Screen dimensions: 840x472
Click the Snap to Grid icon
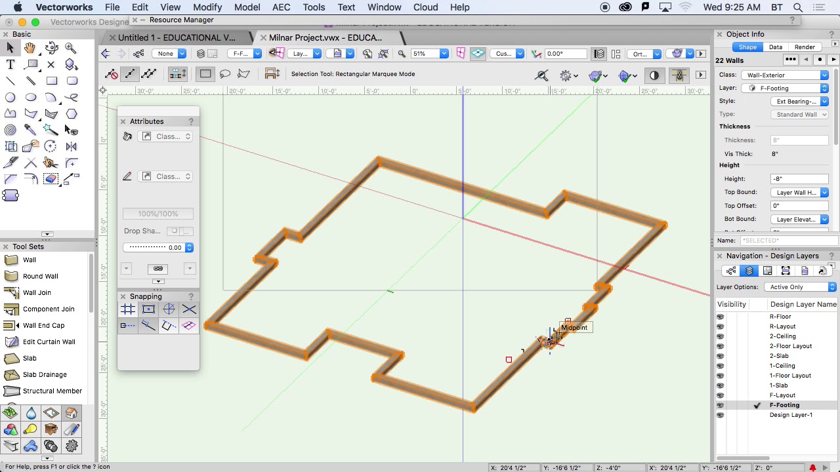point(128,309)
